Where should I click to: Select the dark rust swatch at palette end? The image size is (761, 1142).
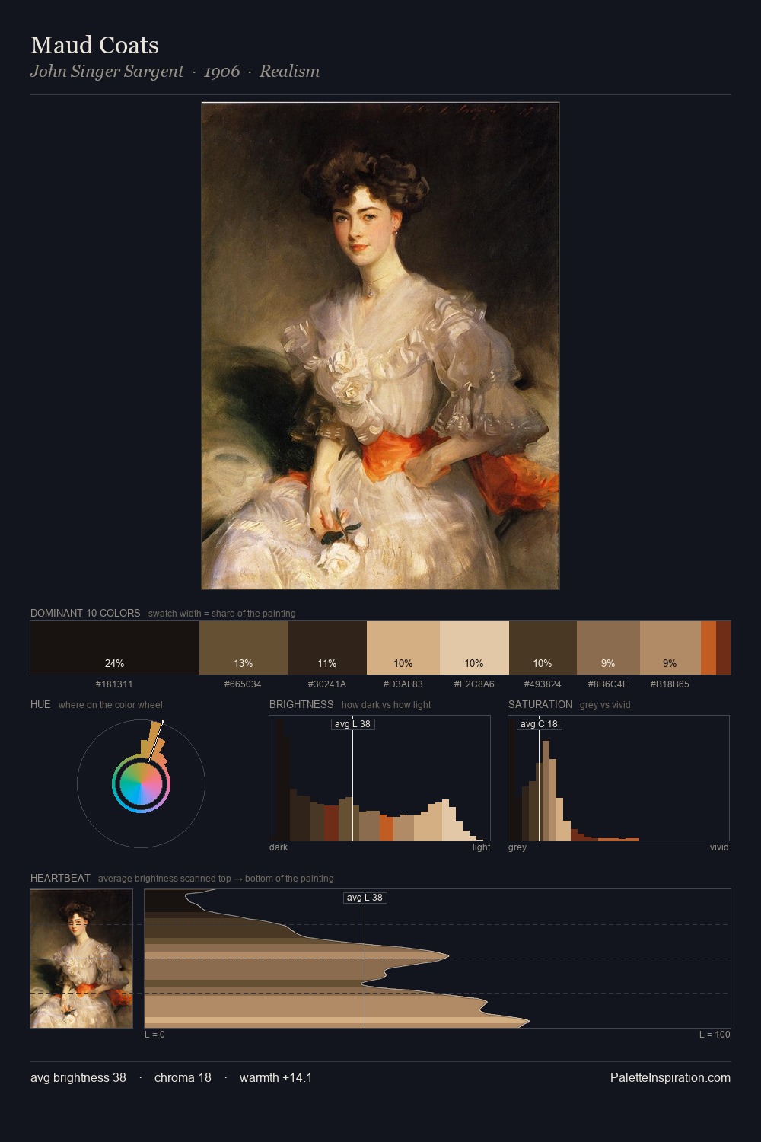point(723,648)
